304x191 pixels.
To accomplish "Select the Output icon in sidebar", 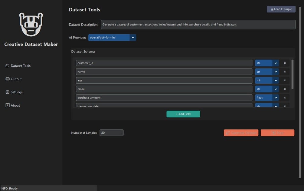I will [7, 79].
